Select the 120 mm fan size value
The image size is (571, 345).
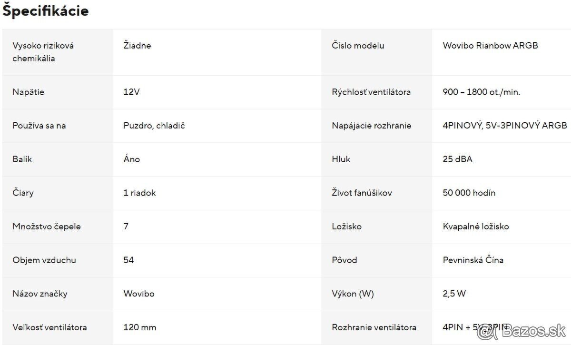coord(139,327)
